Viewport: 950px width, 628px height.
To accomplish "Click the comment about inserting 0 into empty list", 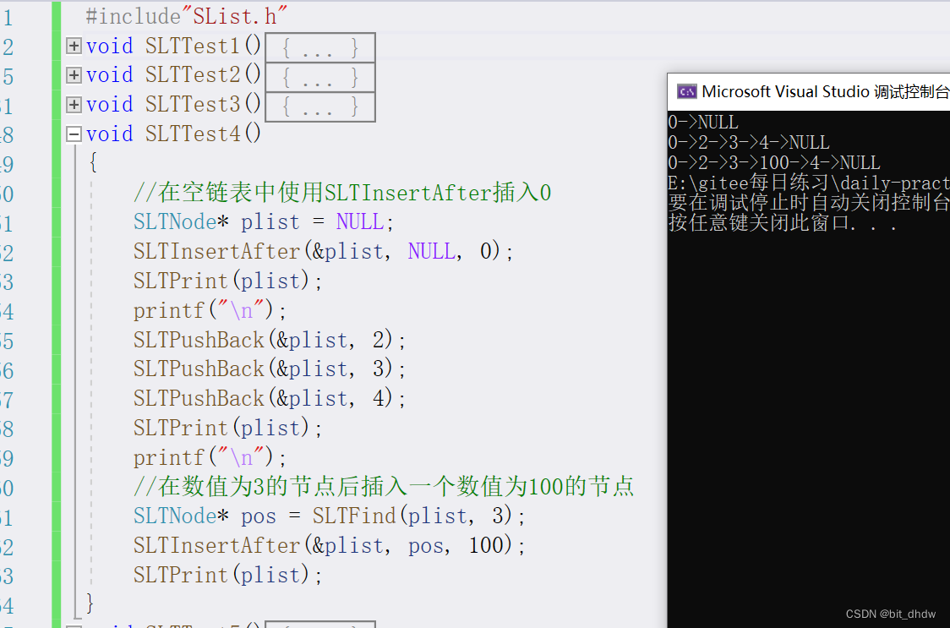I will point(342,193).
